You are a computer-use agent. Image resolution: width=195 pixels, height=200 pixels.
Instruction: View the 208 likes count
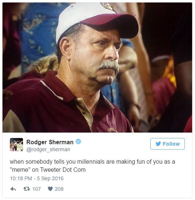pyautogui.click(x=59, y=189)
